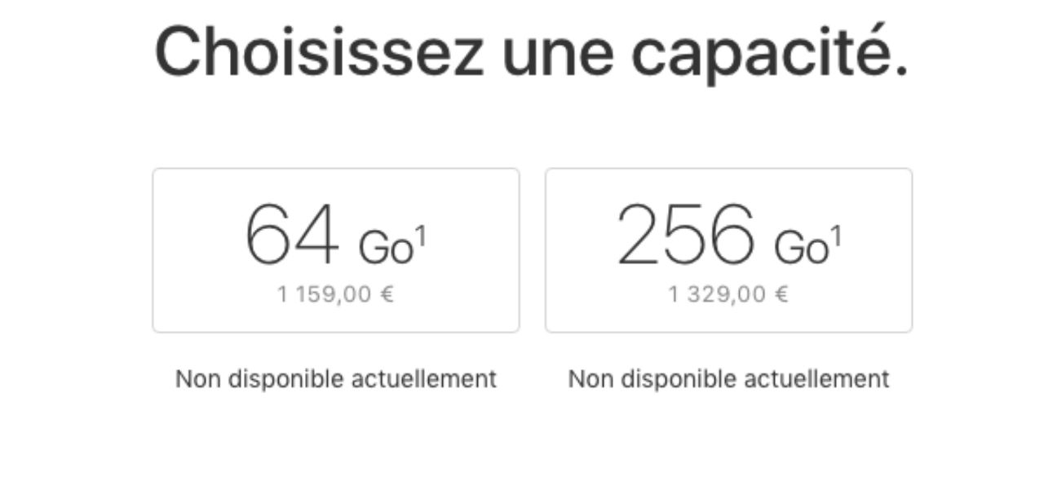
Task: Select the 64 Go capacity option
Action: pos(335,250)
